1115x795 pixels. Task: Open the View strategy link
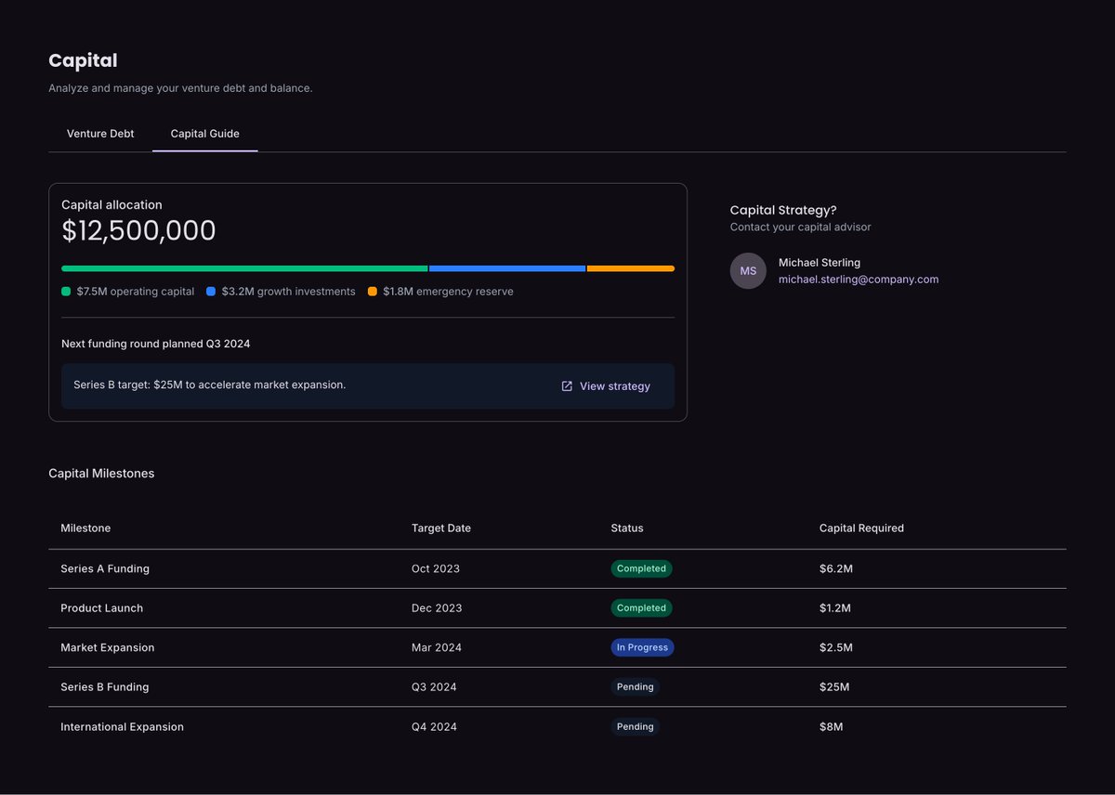(x=606, y=386)
